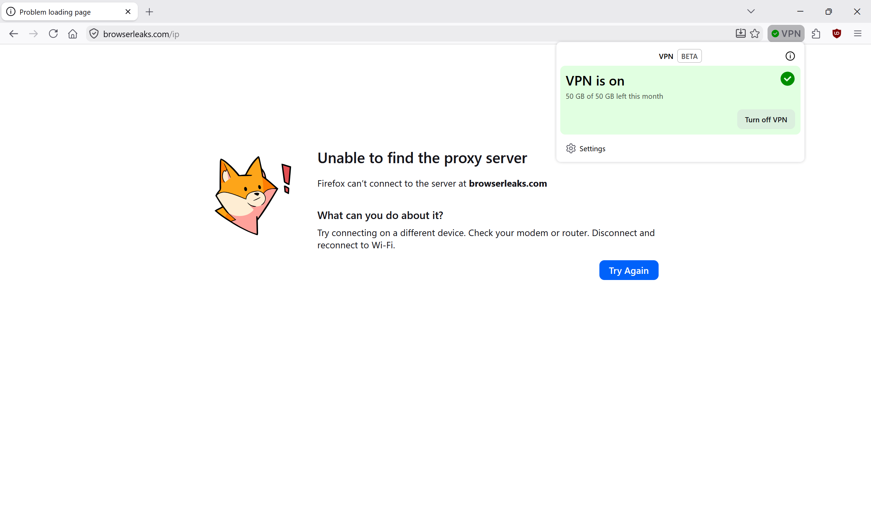Select the Problem loading page tab
Viewport: 871px width, 514px height.
pyautogui.click(x=69, y=12)
